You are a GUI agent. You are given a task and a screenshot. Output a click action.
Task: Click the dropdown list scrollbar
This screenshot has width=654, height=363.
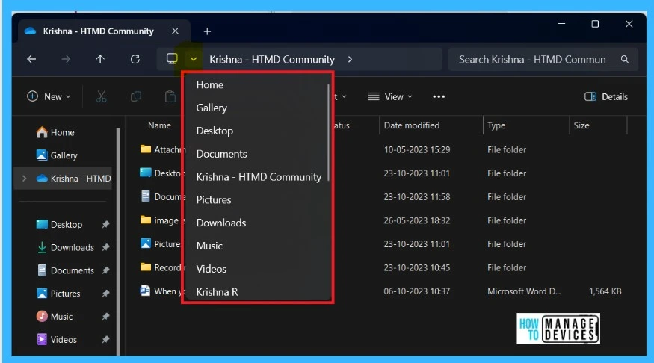[329, 132]
